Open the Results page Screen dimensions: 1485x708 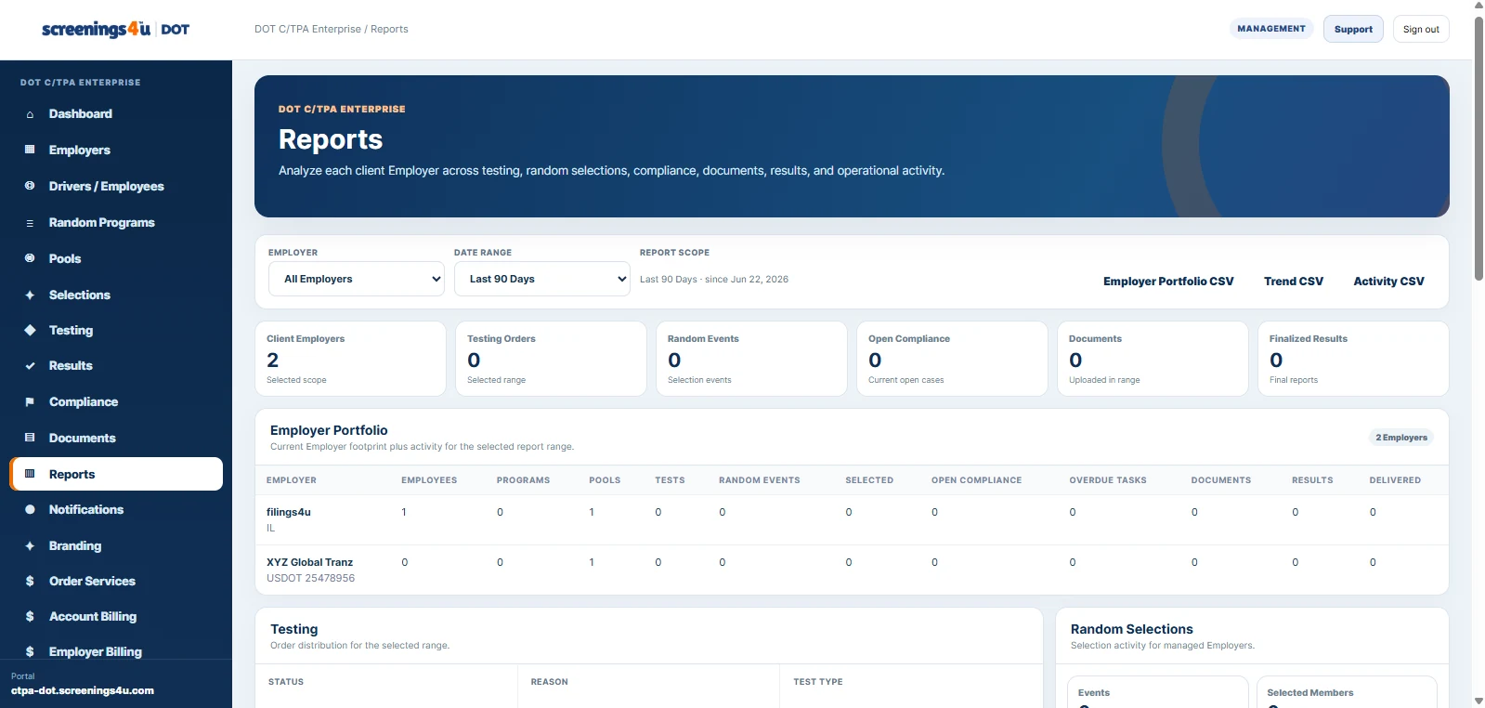point(116,365)
